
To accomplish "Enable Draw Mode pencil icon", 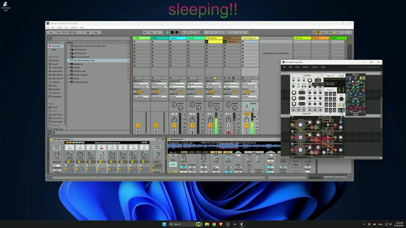I will coord(315,32).
